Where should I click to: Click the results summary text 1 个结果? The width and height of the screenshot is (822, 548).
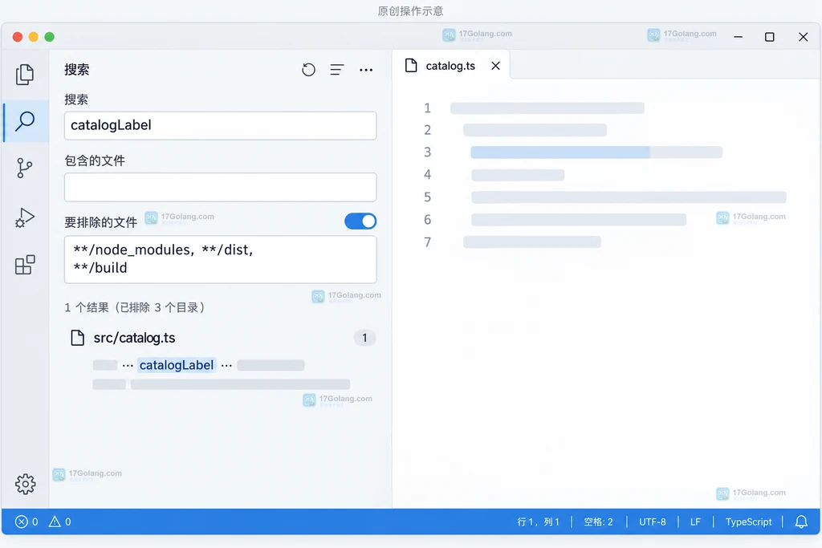pyautogui.click(x=87, y=307)
